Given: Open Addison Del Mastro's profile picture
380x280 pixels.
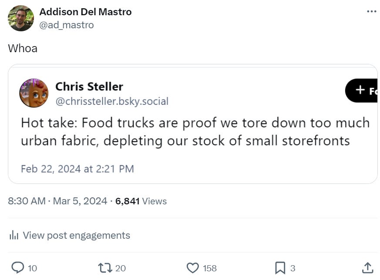Looking at the screenshot, I should (21, 18).
